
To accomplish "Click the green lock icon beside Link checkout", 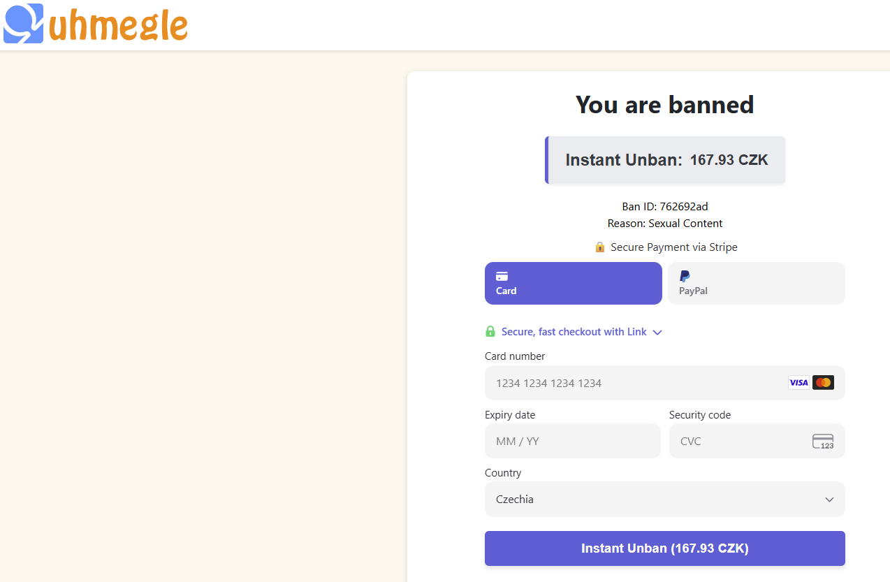I will click(490, 331).
